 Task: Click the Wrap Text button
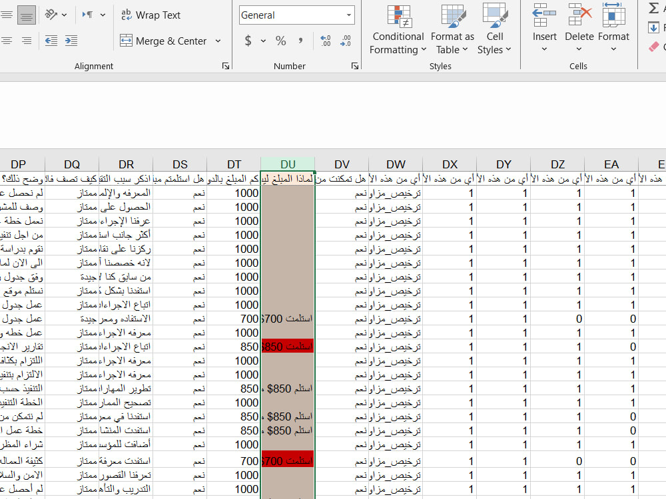point(151,15)
